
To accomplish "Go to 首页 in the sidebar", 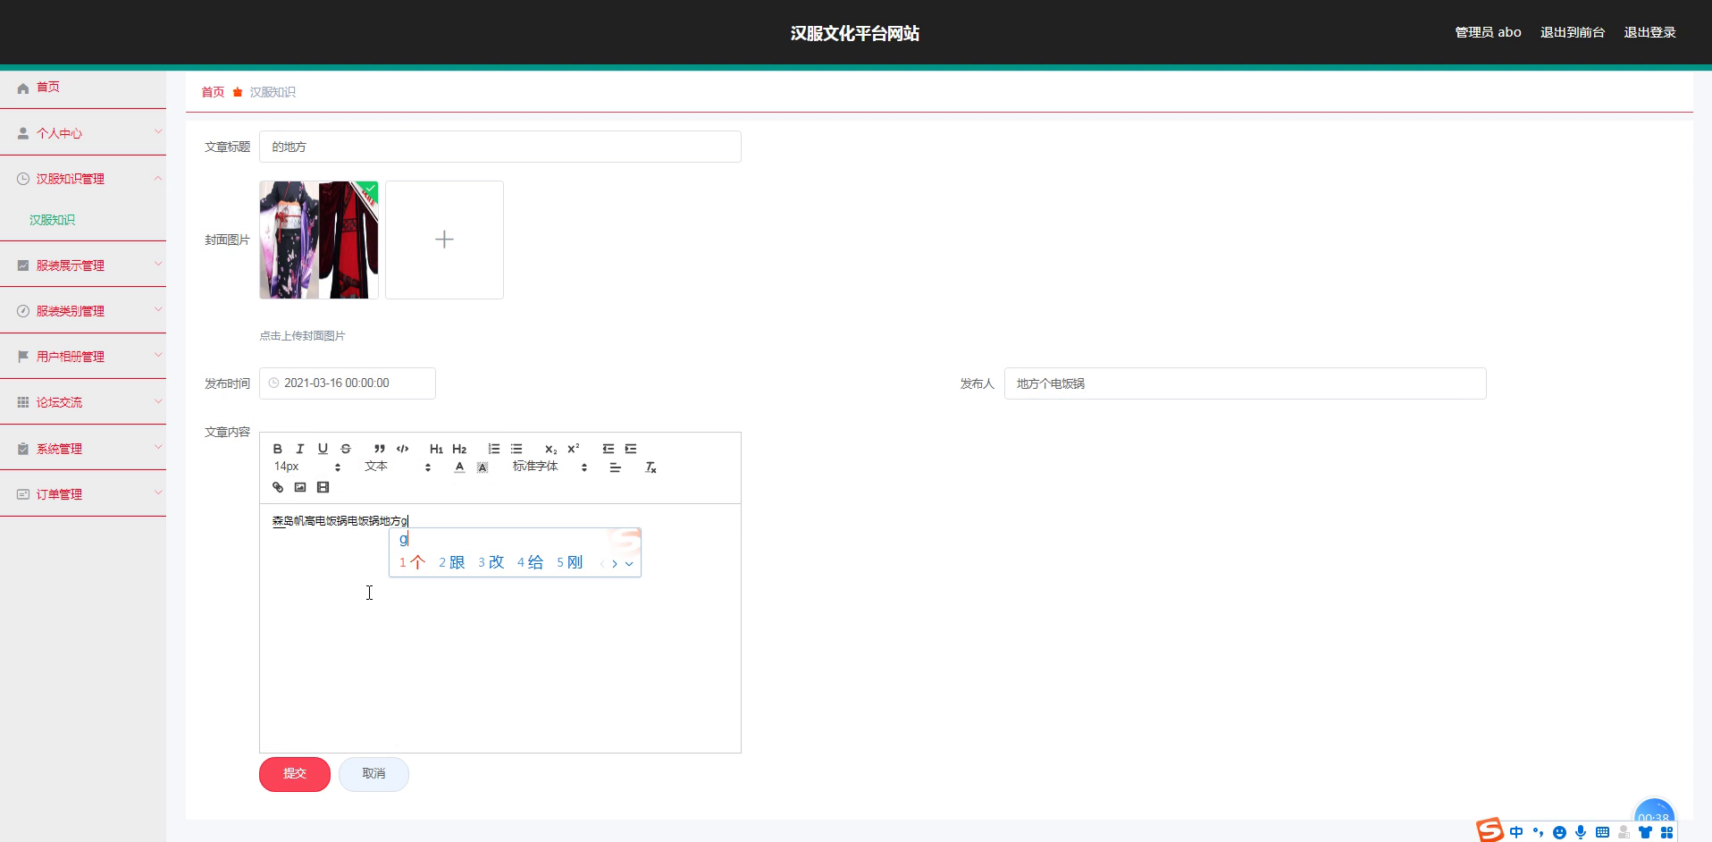I will pyautogui.click(x=83, y=87).
